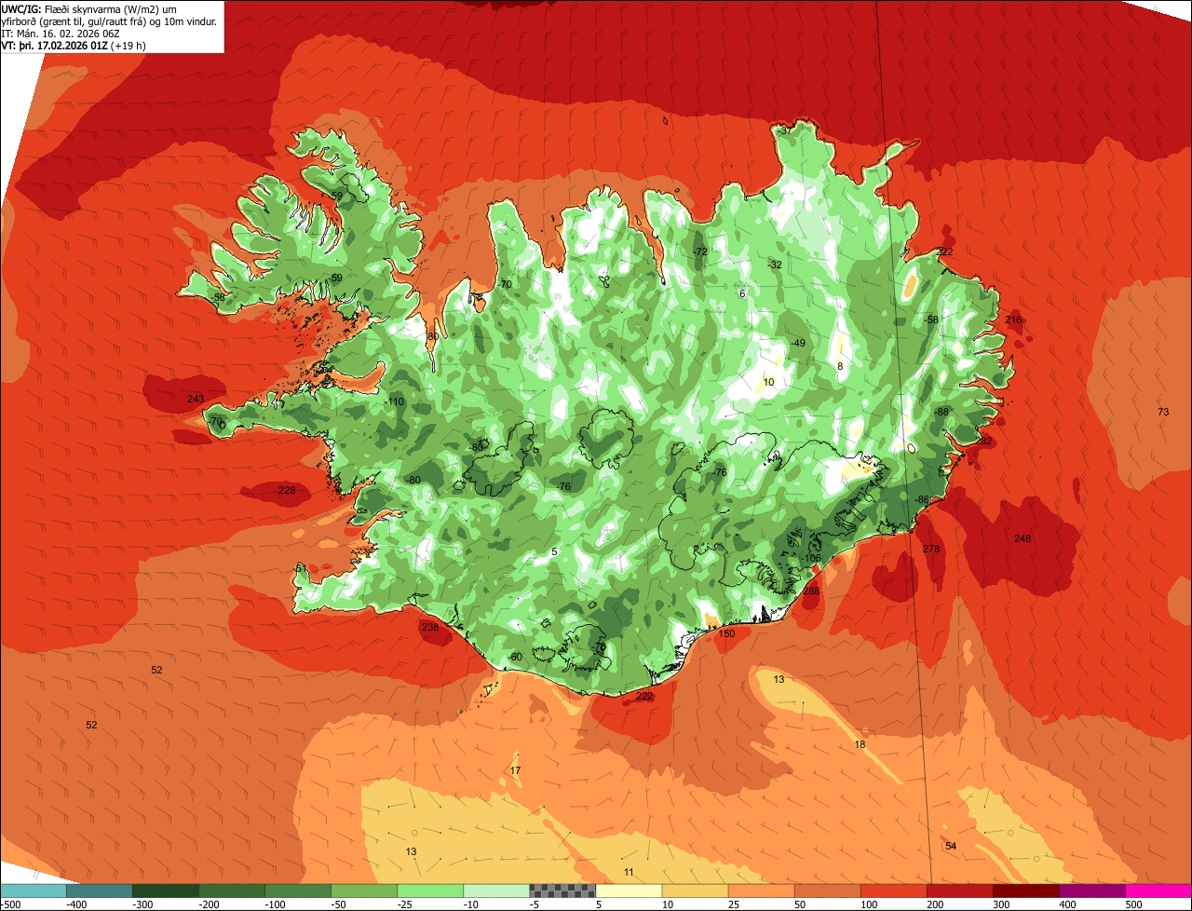This screenshot has height=911, width=1192.
Task: Click the legend swatch for -300 to -200
Action: tap(166, 891)
